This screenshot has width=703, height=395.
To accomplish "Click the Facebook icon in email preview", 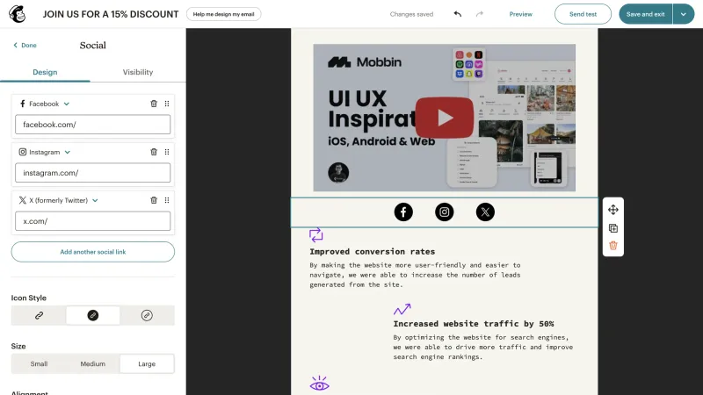I will 403,212.
